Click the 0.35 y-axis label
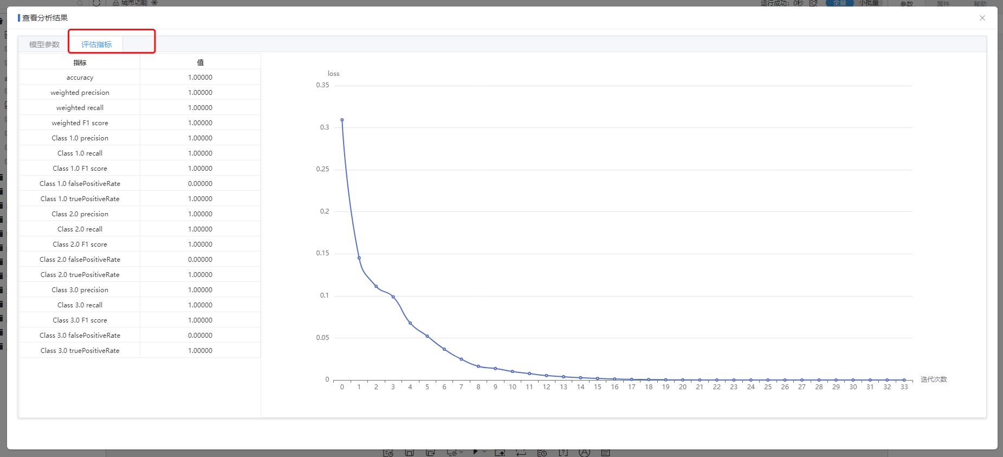Screen dimensions: 1003x457 pos(322,85)
